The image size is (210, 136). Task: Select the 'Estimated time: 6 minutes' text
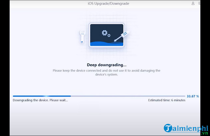[167, 100]
